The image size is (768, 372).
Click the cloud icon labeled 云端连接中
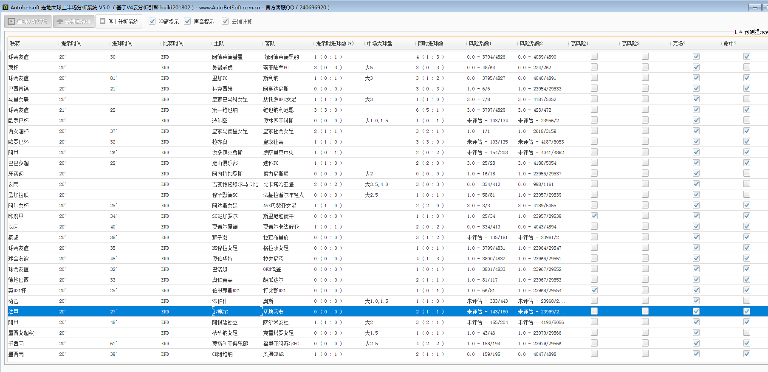click(x=60, y=21)
